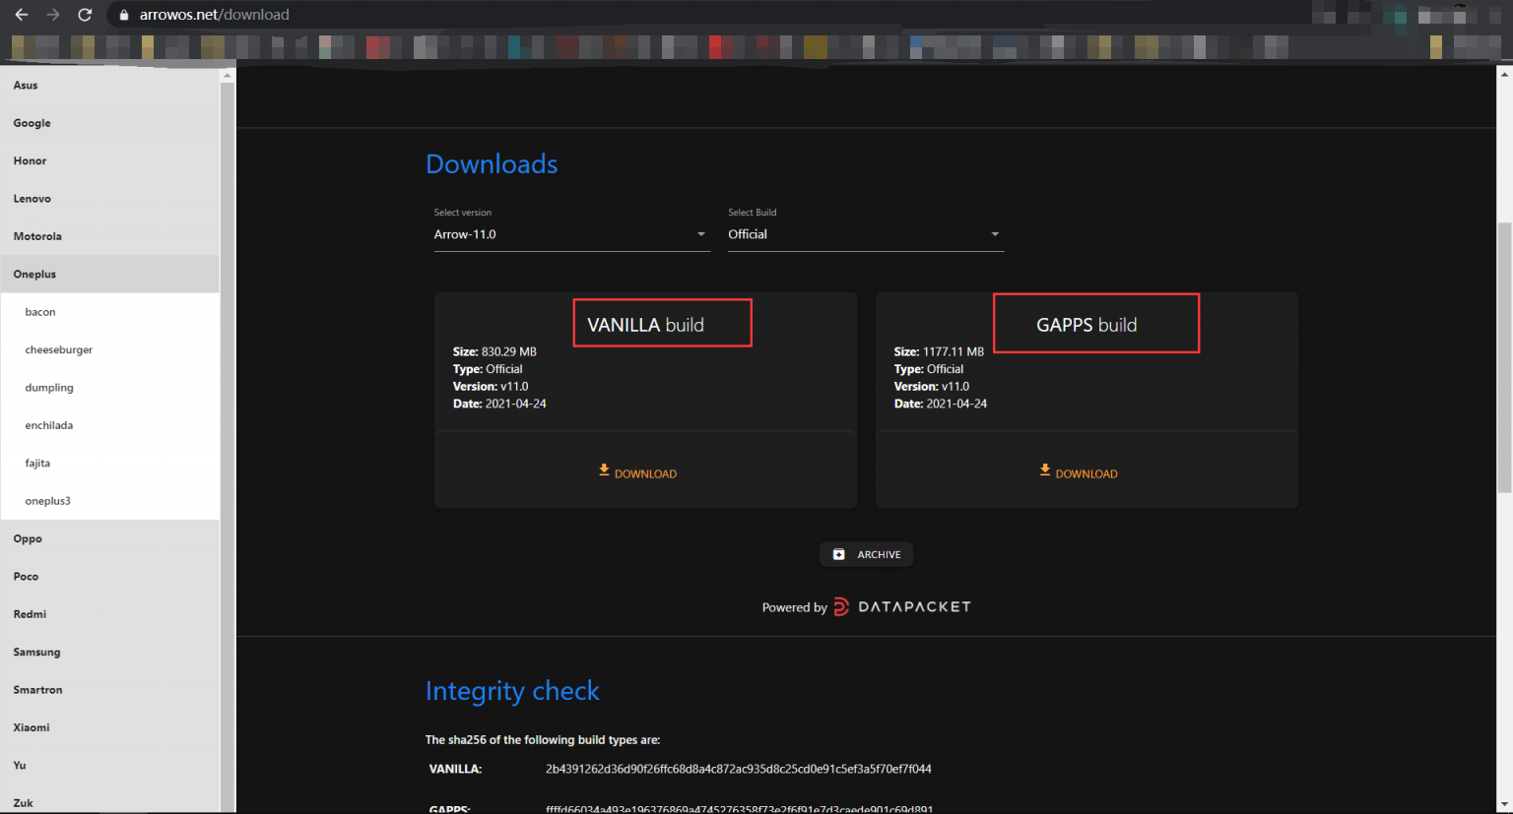1513x814 pixels.
Task: Open the Select version dropdown
Action: click(571, 234)
